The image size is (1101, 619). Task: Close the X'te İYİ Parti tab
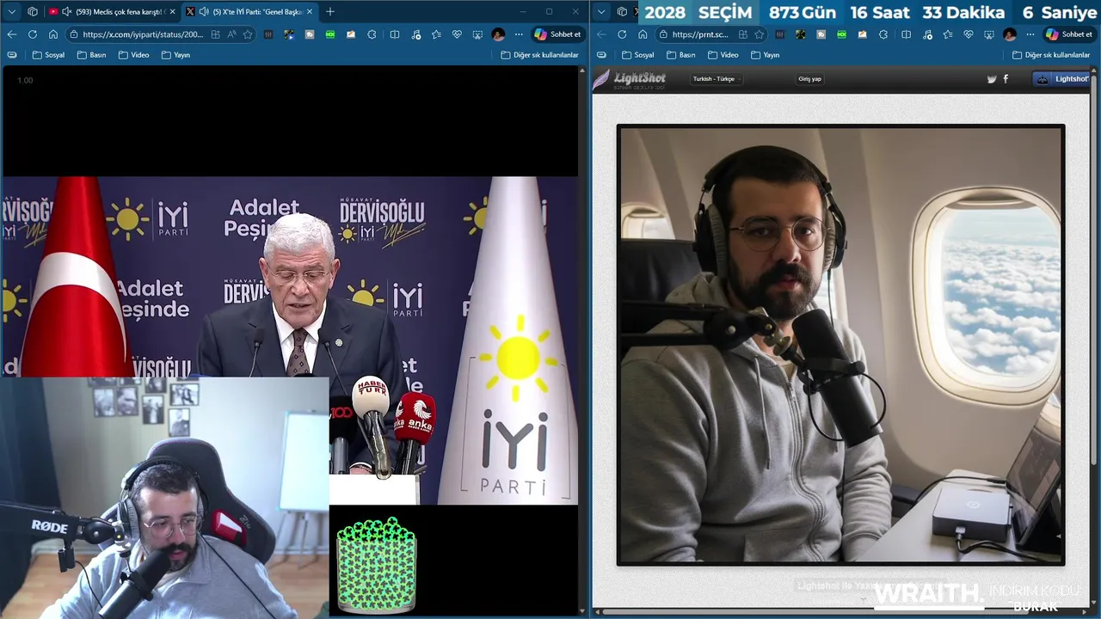click(310, 12)
